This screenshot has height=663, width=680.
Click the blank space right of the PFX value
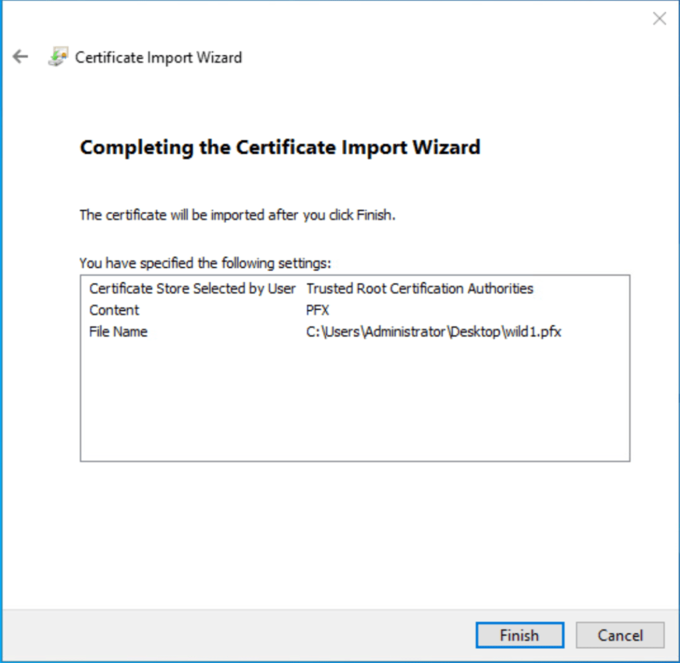[465, 310]
